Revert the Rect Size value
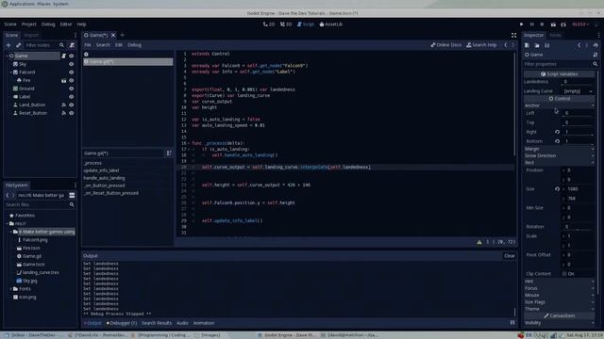This screenshot has width=604, height=339. click(557, 189)
